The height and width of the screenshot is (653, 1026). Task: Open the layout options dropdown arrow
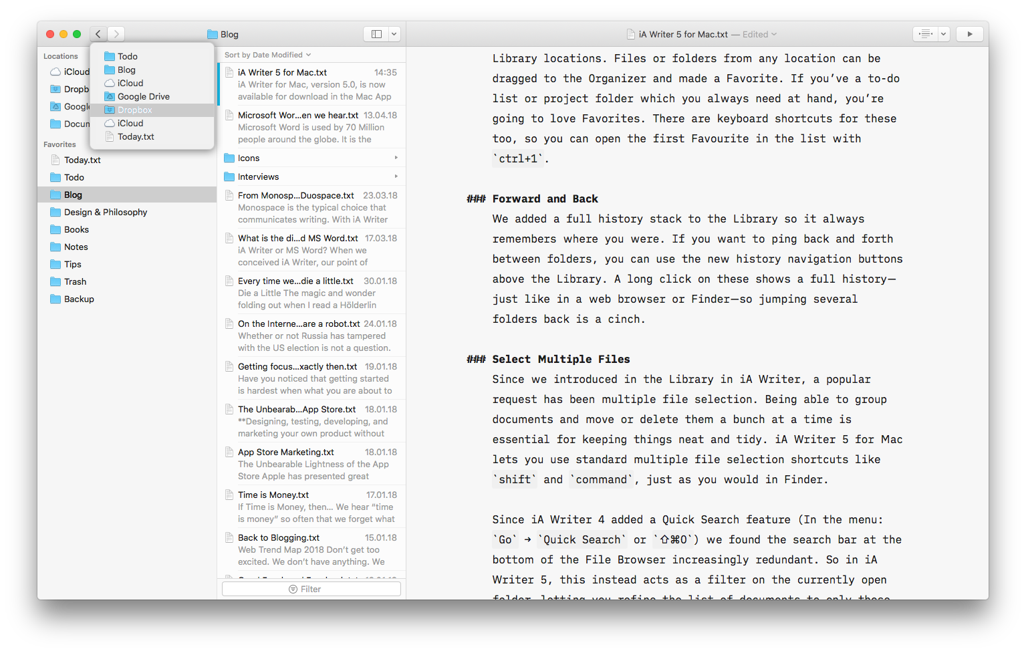tap(394, 34)
